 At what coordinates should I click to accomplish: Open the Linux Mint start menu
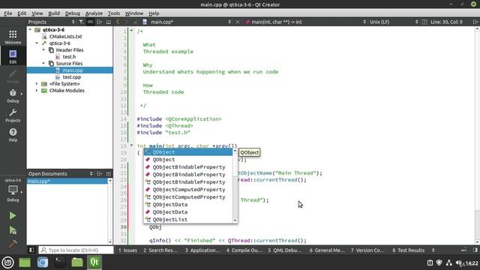click(x=7, y=262)
